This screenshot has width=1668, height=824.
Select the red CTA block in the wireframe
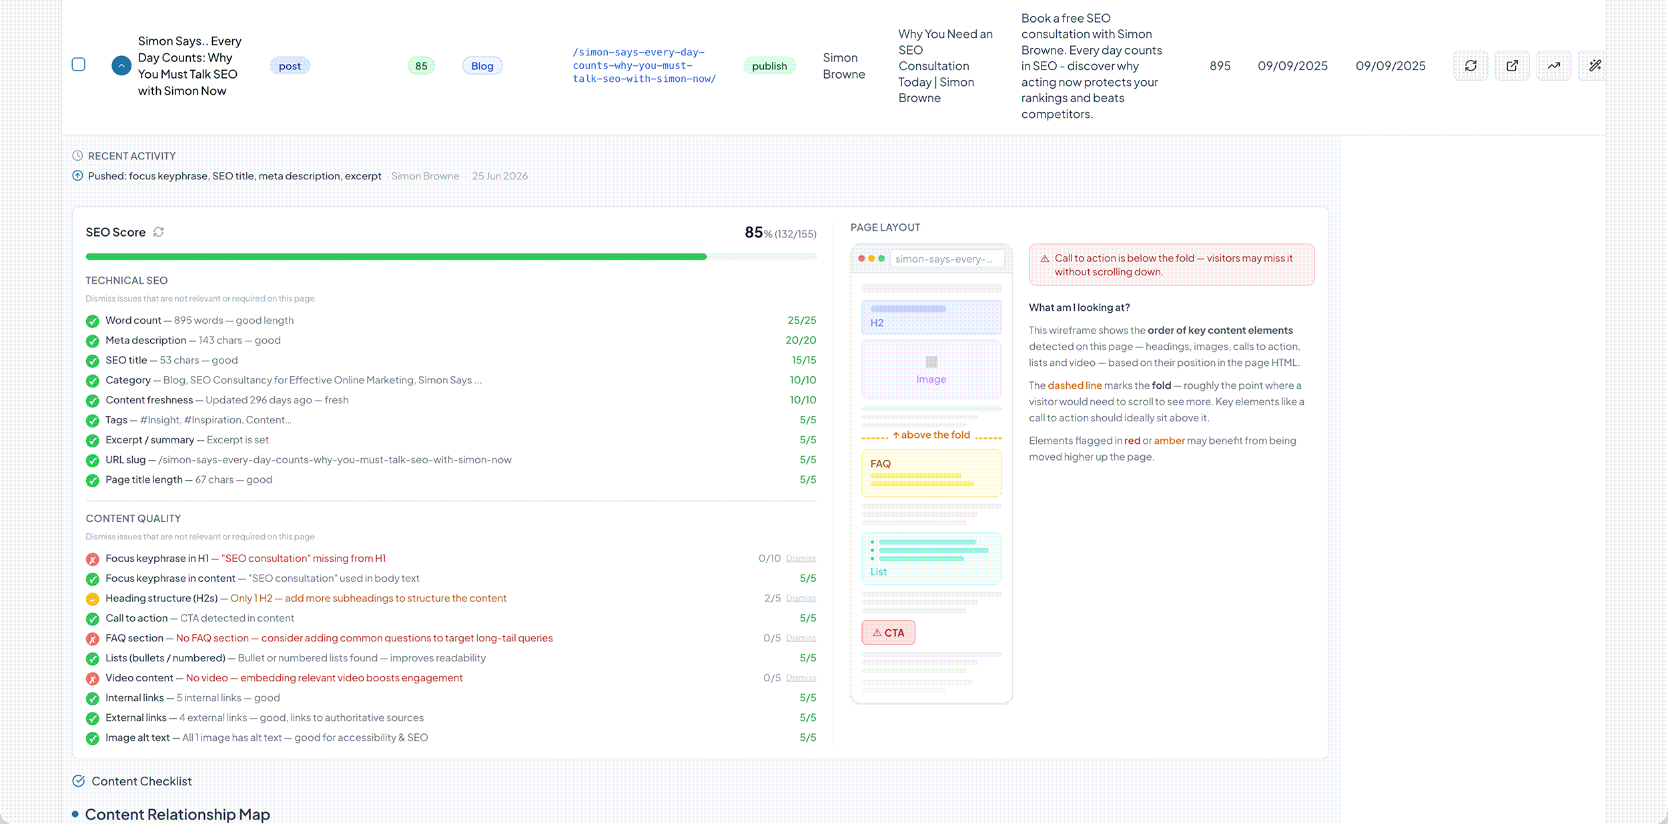pos(888,633)
